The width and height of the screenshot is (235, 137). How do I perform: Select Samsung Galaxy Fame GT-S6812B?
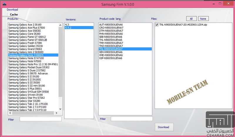pos(33,40)
